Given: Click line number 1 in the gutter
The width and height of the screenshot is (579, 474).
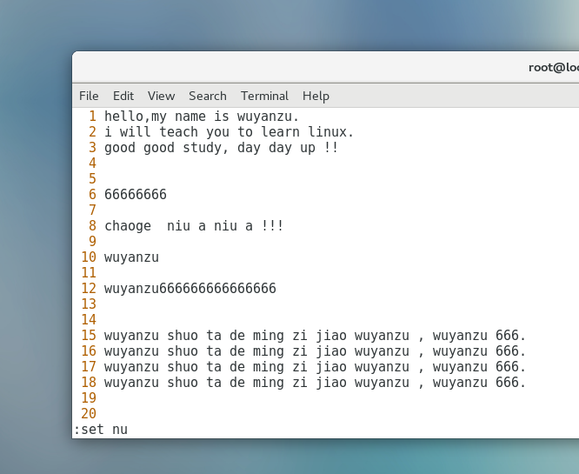Looking at the screenshot, I should (x=92, y=117).
